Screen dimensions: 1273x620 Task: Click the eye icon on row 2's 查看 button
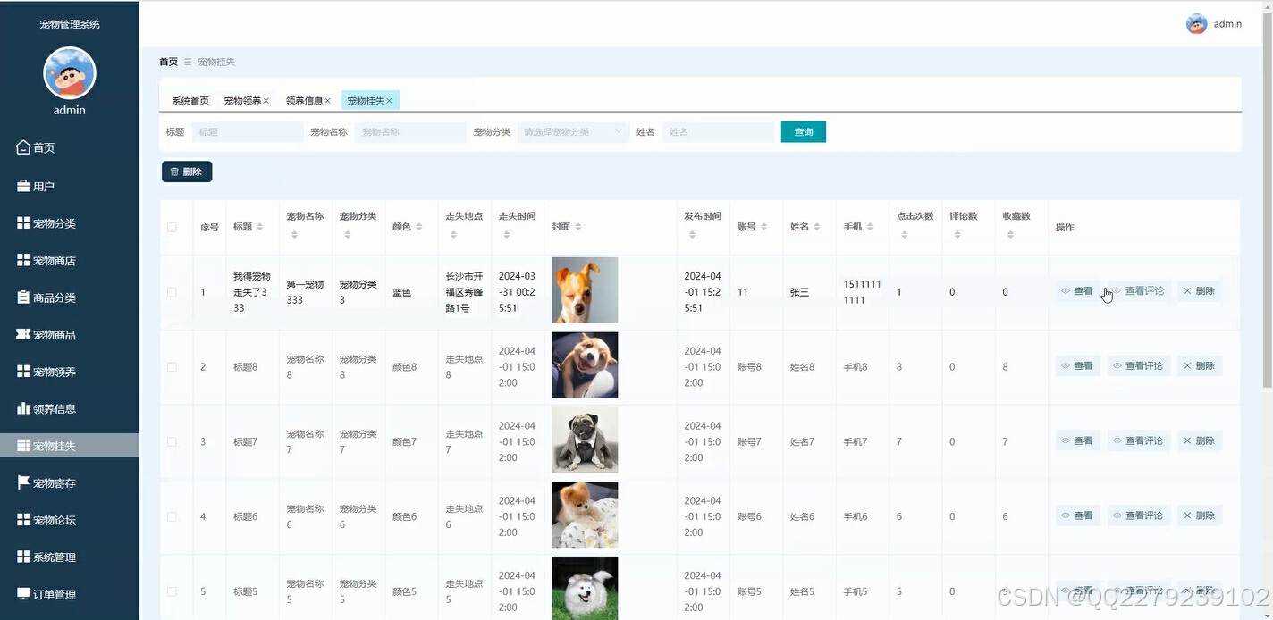[1065, 365]
